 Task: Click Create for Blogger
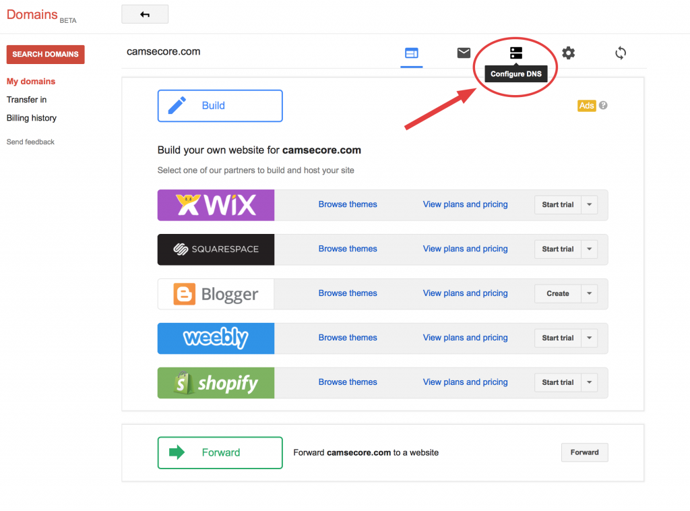pyautogui.click(x=557, y=293)
